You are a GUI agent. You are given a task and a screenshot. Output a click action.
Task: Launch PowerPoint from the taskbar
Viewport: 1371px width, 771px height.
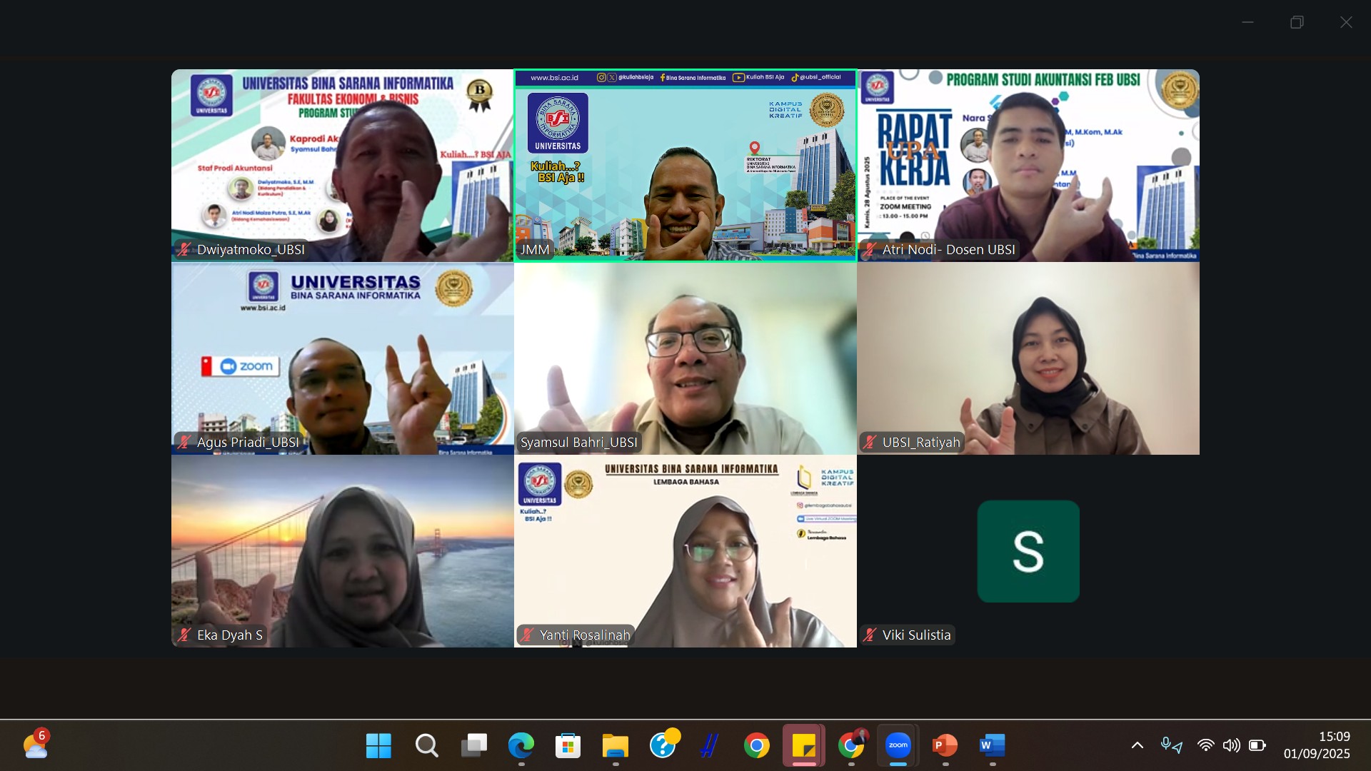[x=945, y=745]
